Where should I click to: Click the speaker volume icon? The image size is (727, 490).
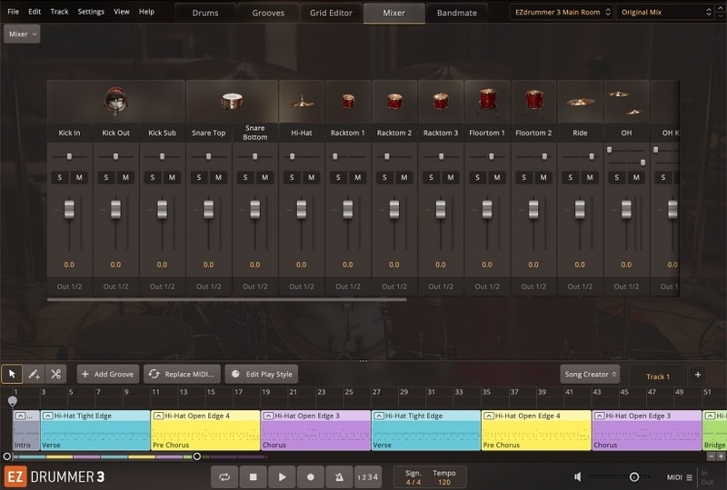click(578, 476)
